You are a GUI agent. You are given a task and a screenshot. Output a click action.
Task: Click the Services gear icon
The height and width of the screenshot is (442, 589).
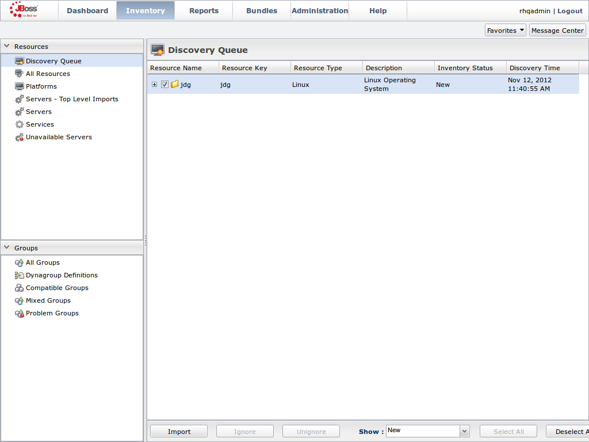(20, 124)
